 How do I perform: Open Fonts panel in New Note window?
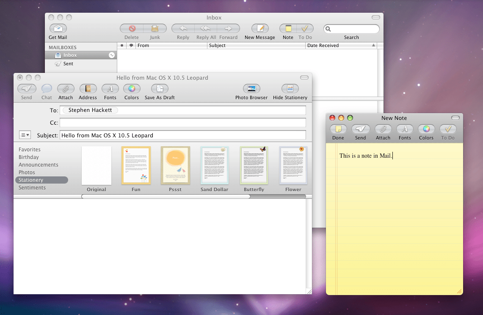pos(405,129)
